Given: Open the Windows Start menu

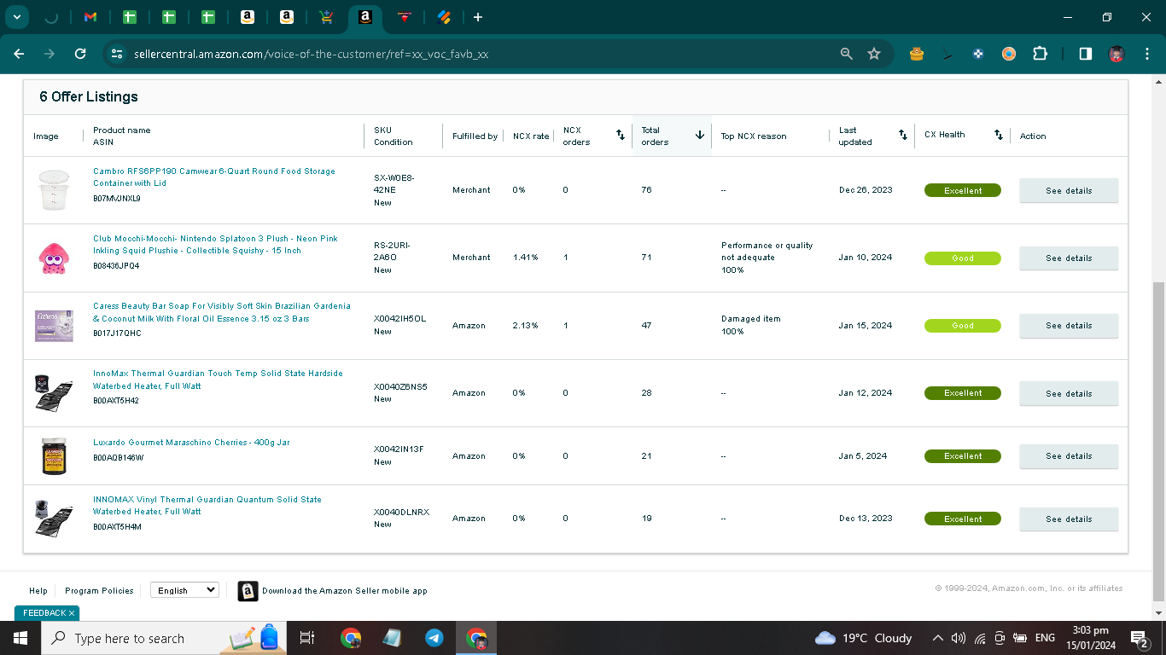Looking at the screenshot, I should (x=20, y=638).
